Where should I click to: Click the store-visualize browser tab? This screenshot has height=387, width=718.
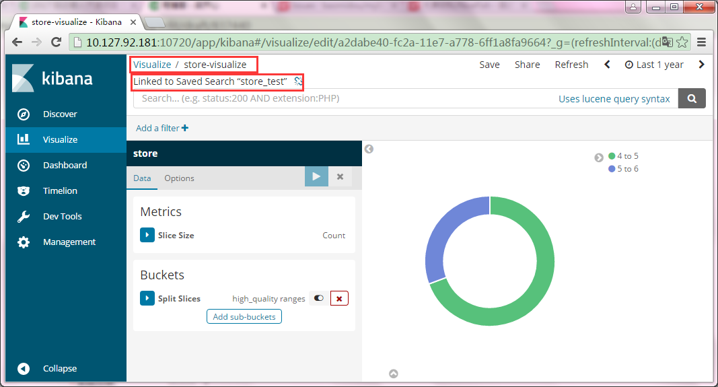coord(77,22)
